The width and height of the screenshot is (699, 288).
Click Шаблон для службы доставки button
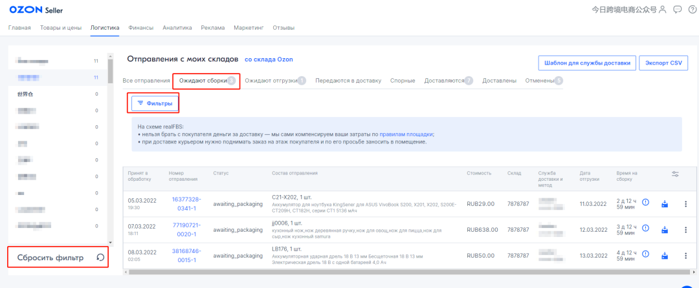pyautogui.click(x=586, y=63)
